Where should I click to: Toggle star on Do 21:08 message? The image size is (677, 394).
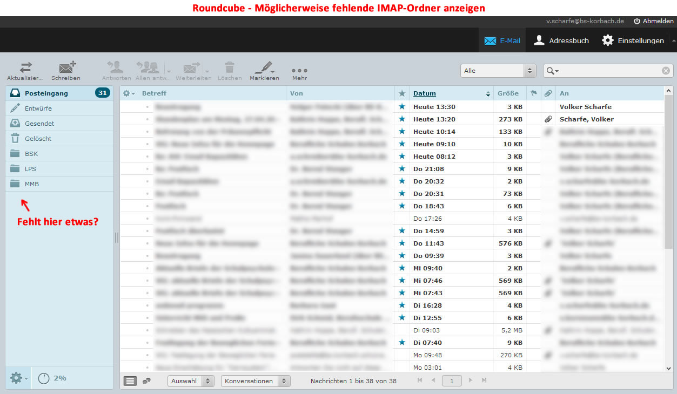coord(401,169)
